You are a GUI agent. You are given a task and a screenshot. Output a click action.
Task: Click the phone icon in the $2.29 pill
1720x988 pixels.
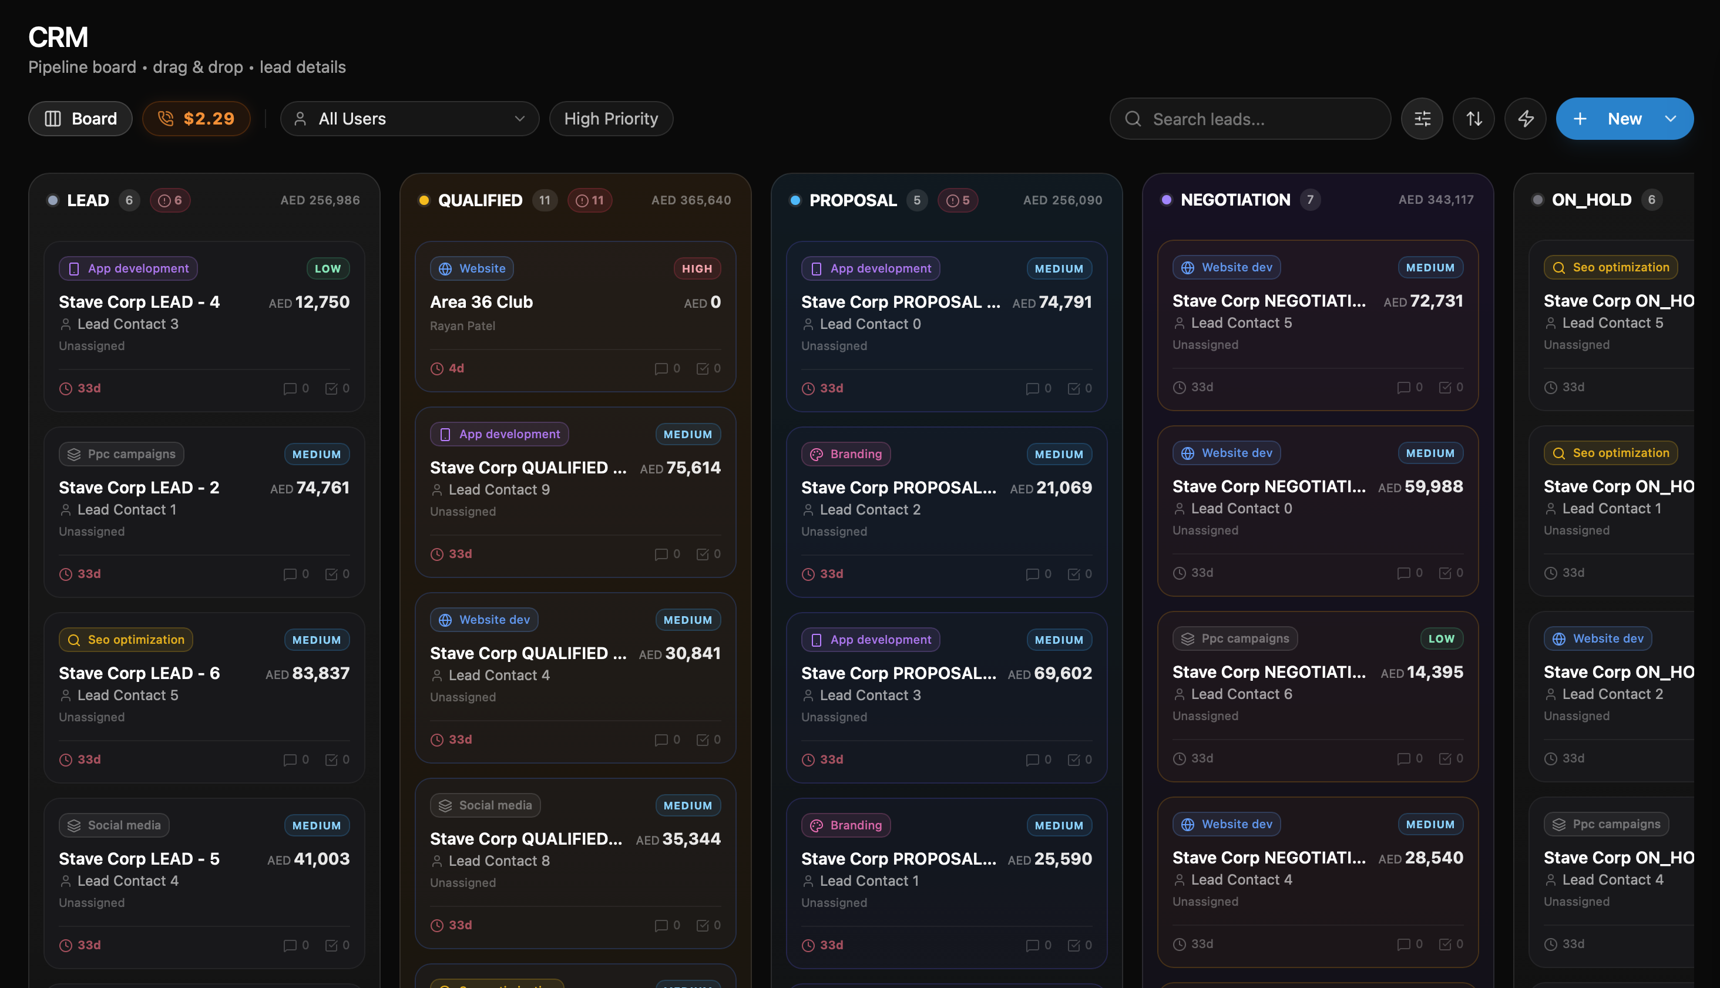(x=166, y=119)
